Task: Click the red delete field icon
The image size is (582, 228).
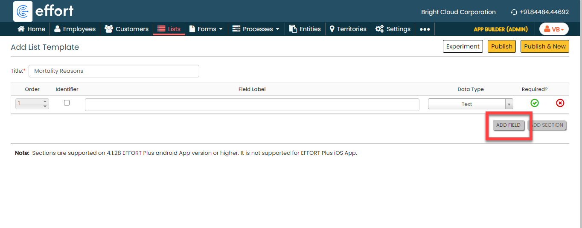Action: pos(560,103)
